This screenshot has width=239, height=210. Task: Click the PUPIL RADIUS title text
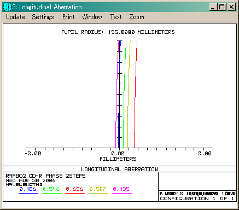coord(118,32)
